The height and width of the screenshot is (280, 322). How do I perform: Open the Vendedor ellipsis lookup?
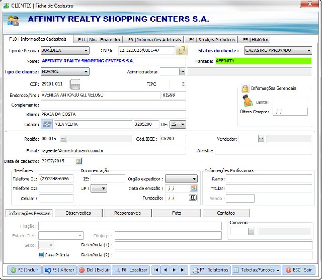point(261,139)
